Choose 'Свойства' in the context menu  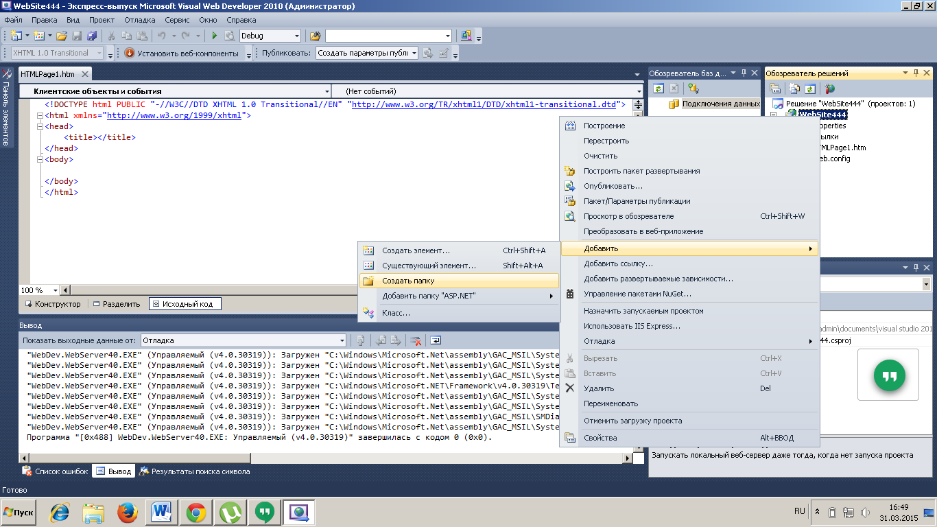tap(690, 438)
